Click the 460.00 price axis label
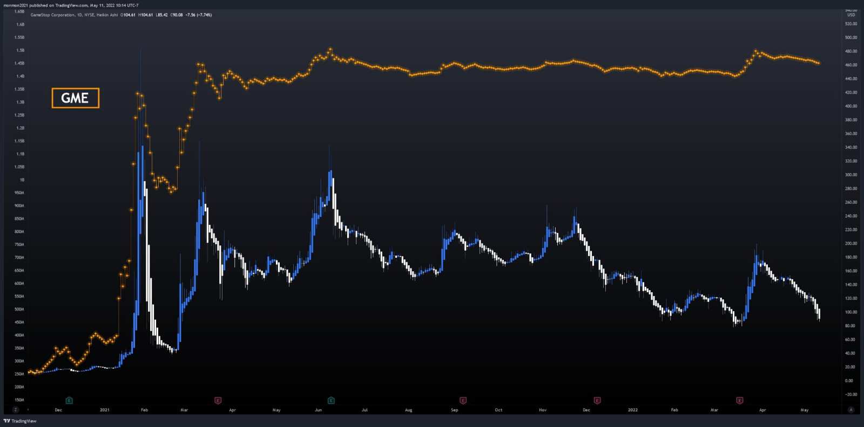The width and height of the screenshot is (864, 427). (x=851, y=65)
